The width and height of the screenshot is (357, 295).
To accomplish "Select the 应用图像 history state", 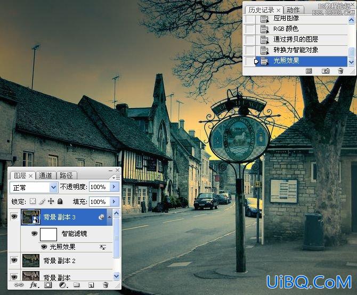I will [x=302, y=19].
